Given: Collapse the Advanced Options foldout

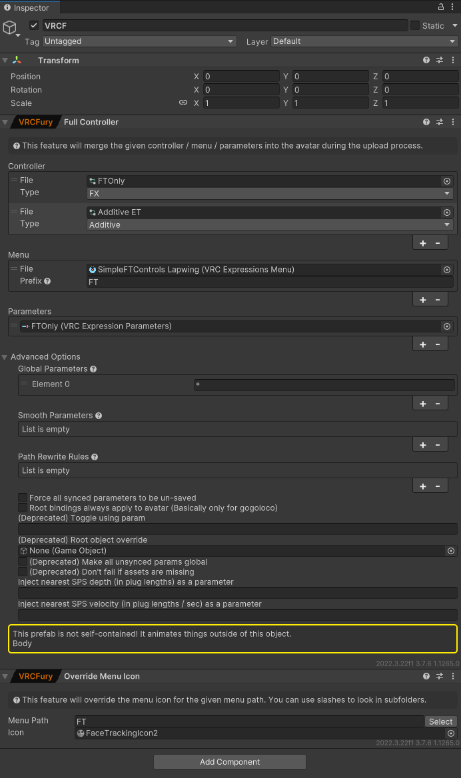Looking at the screenshot, I should 5,357.
